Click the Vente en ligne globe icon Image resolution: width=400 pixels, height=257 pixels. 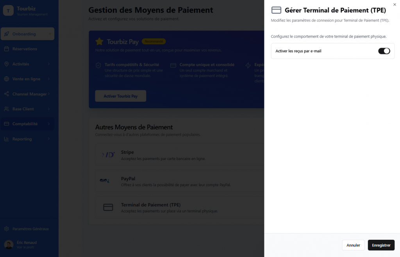pyautogui.click(x=6, y=79)
